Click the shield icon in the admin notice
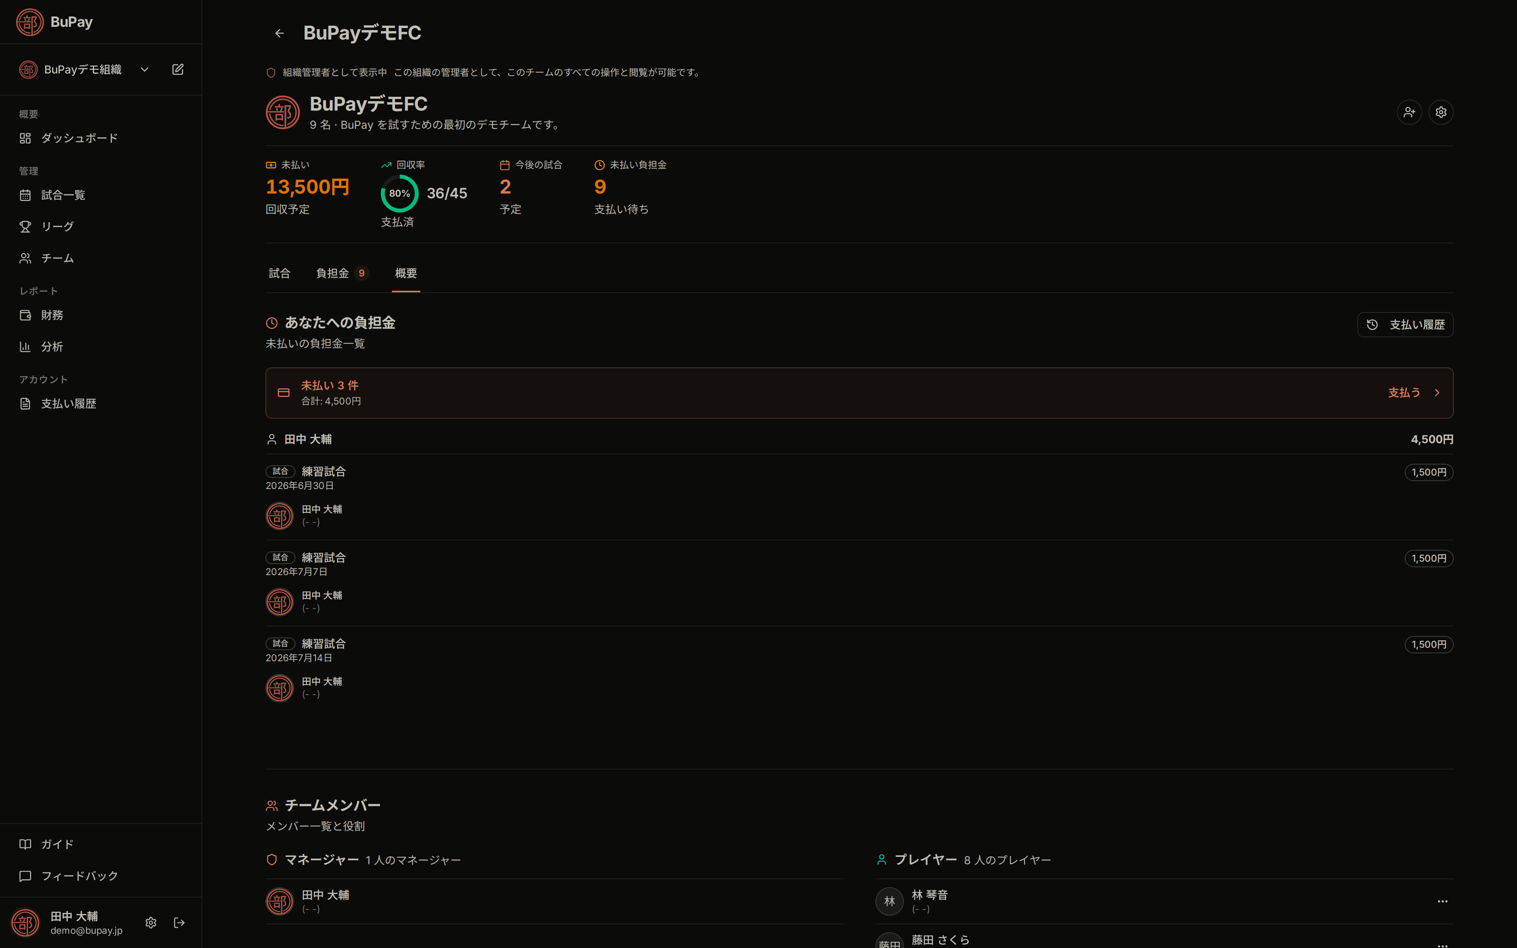 coord(271,73)
